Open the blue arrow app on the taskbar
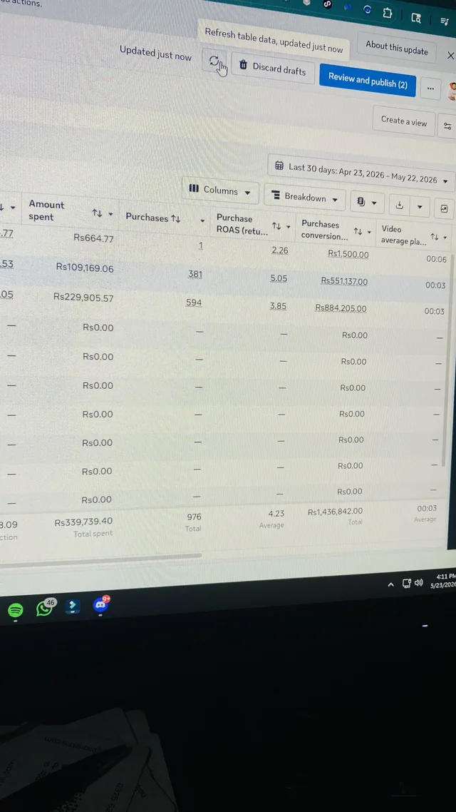 (x=73, y=607)
